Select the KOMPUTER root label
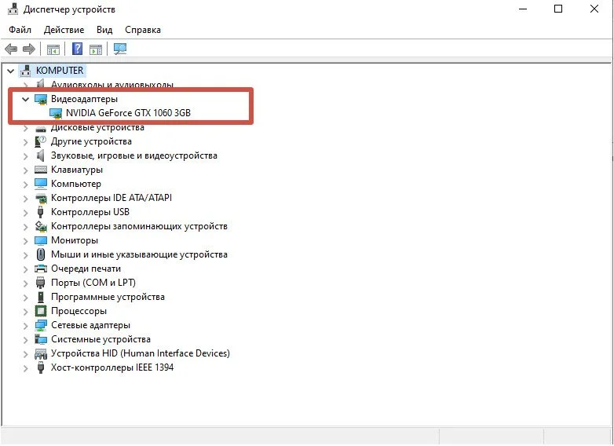This screenshot has height=446, width=614. tap(60, 71)
